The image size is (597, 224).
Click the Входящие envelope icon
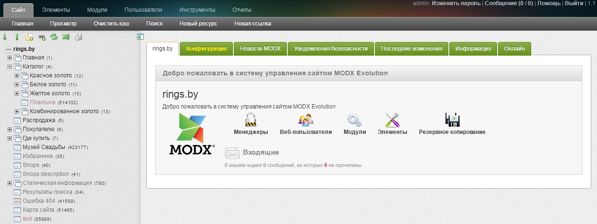coord(232,153)
